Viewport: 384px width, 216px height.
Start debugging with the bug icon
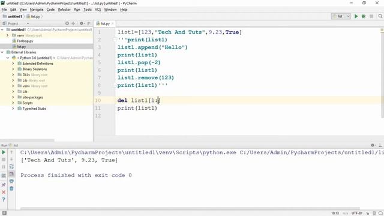(x=364, y=16)
